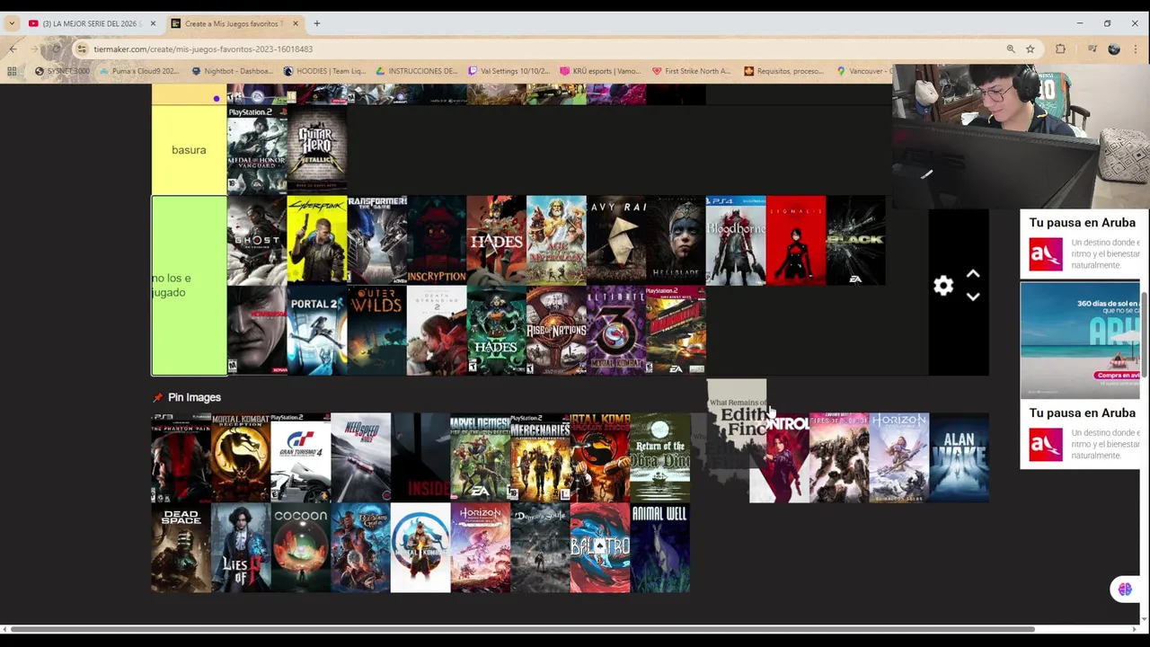Click the purple brain extension icon
This screenshot has width=1150, height=647.
(x=1125, y=589)
